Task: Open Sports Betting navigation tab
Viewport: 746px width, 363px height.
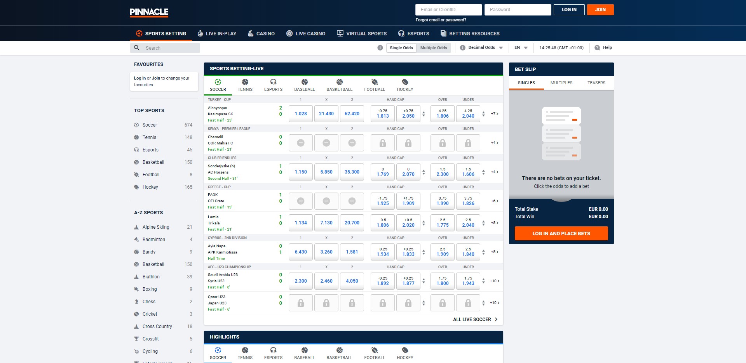Action: [161, 34]
